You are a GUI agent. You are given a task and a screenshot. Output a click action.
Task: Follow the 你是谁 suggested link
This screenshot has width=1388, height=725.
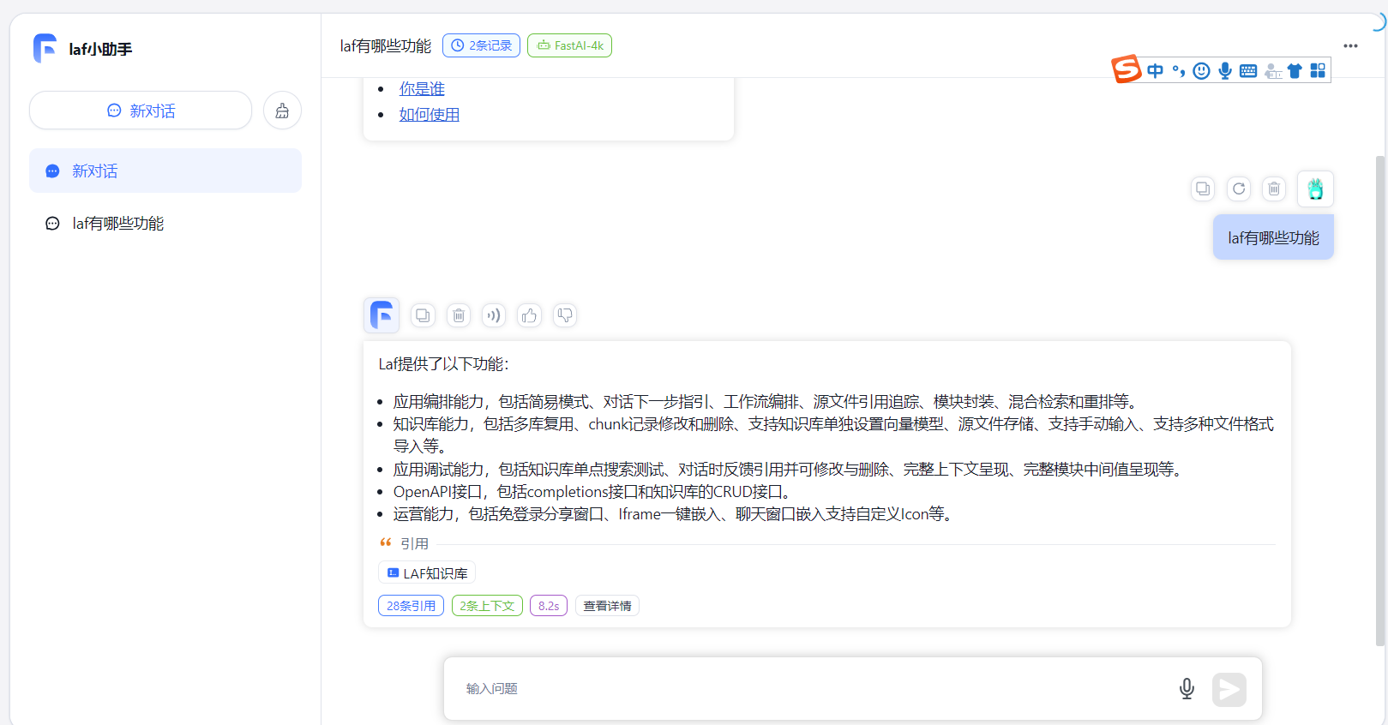click(422, 88)
